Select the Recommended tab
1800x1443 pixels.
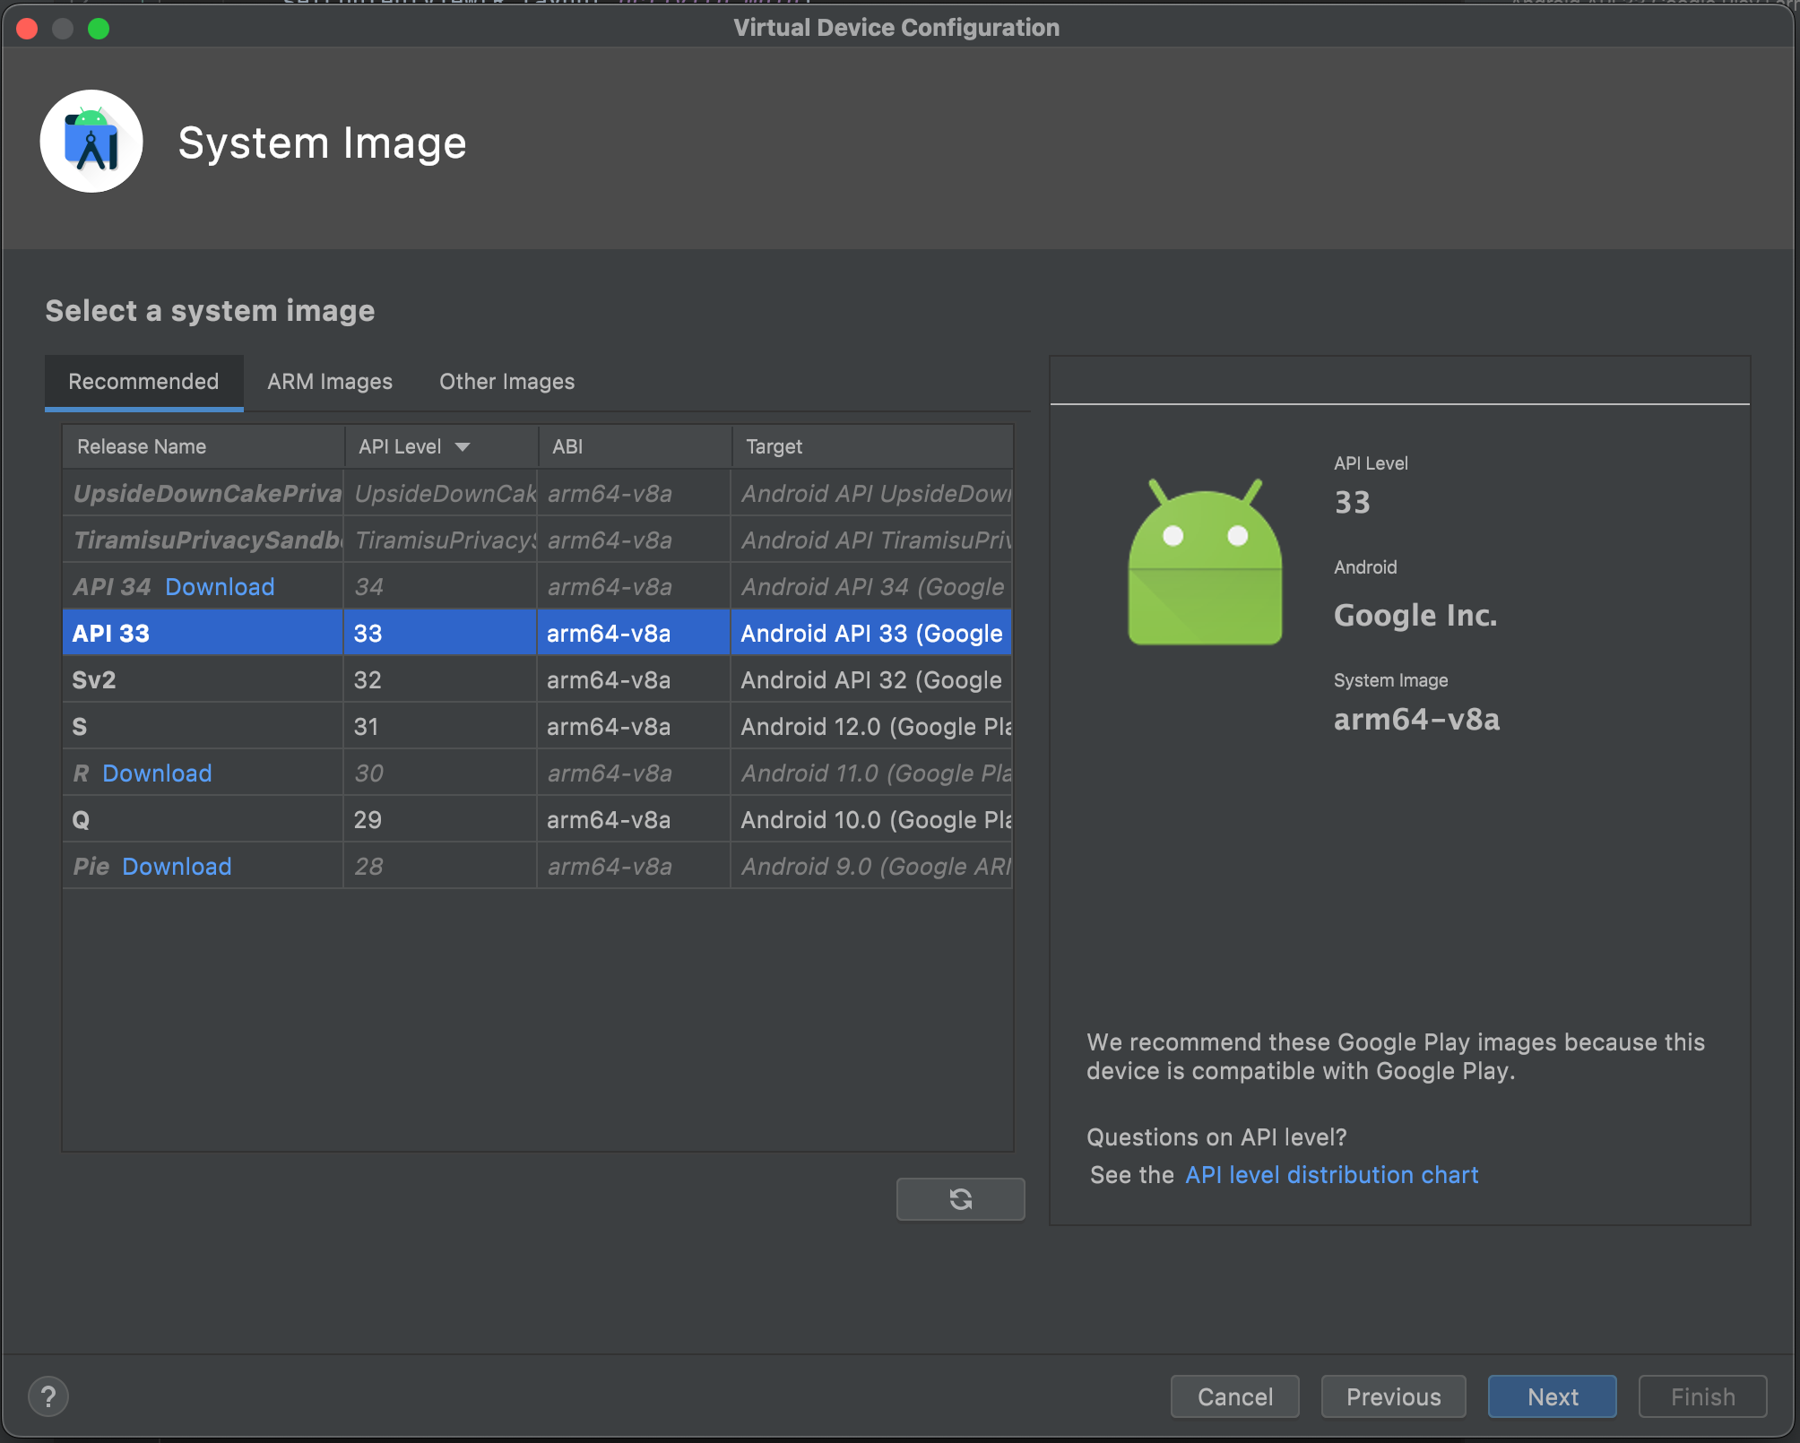click(143, 382)
